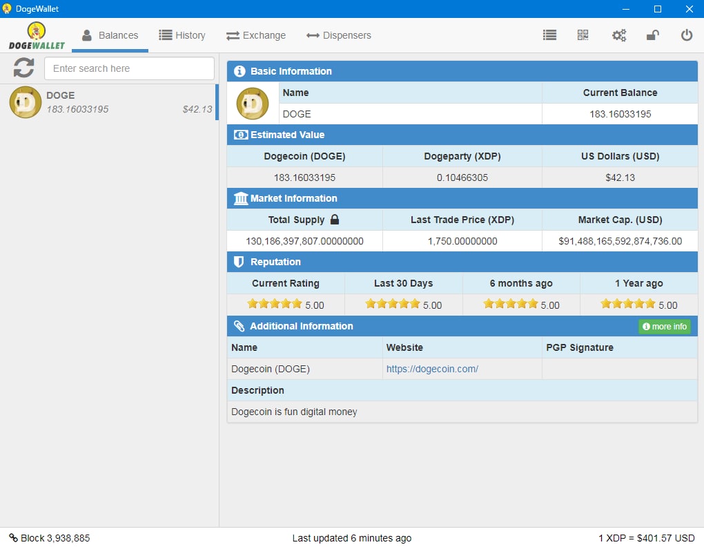The image size is (704, 547).
Task: Click 'Last updated 6 minutes ago' status text
Action: pyautogui.click(x=351, y=538)
